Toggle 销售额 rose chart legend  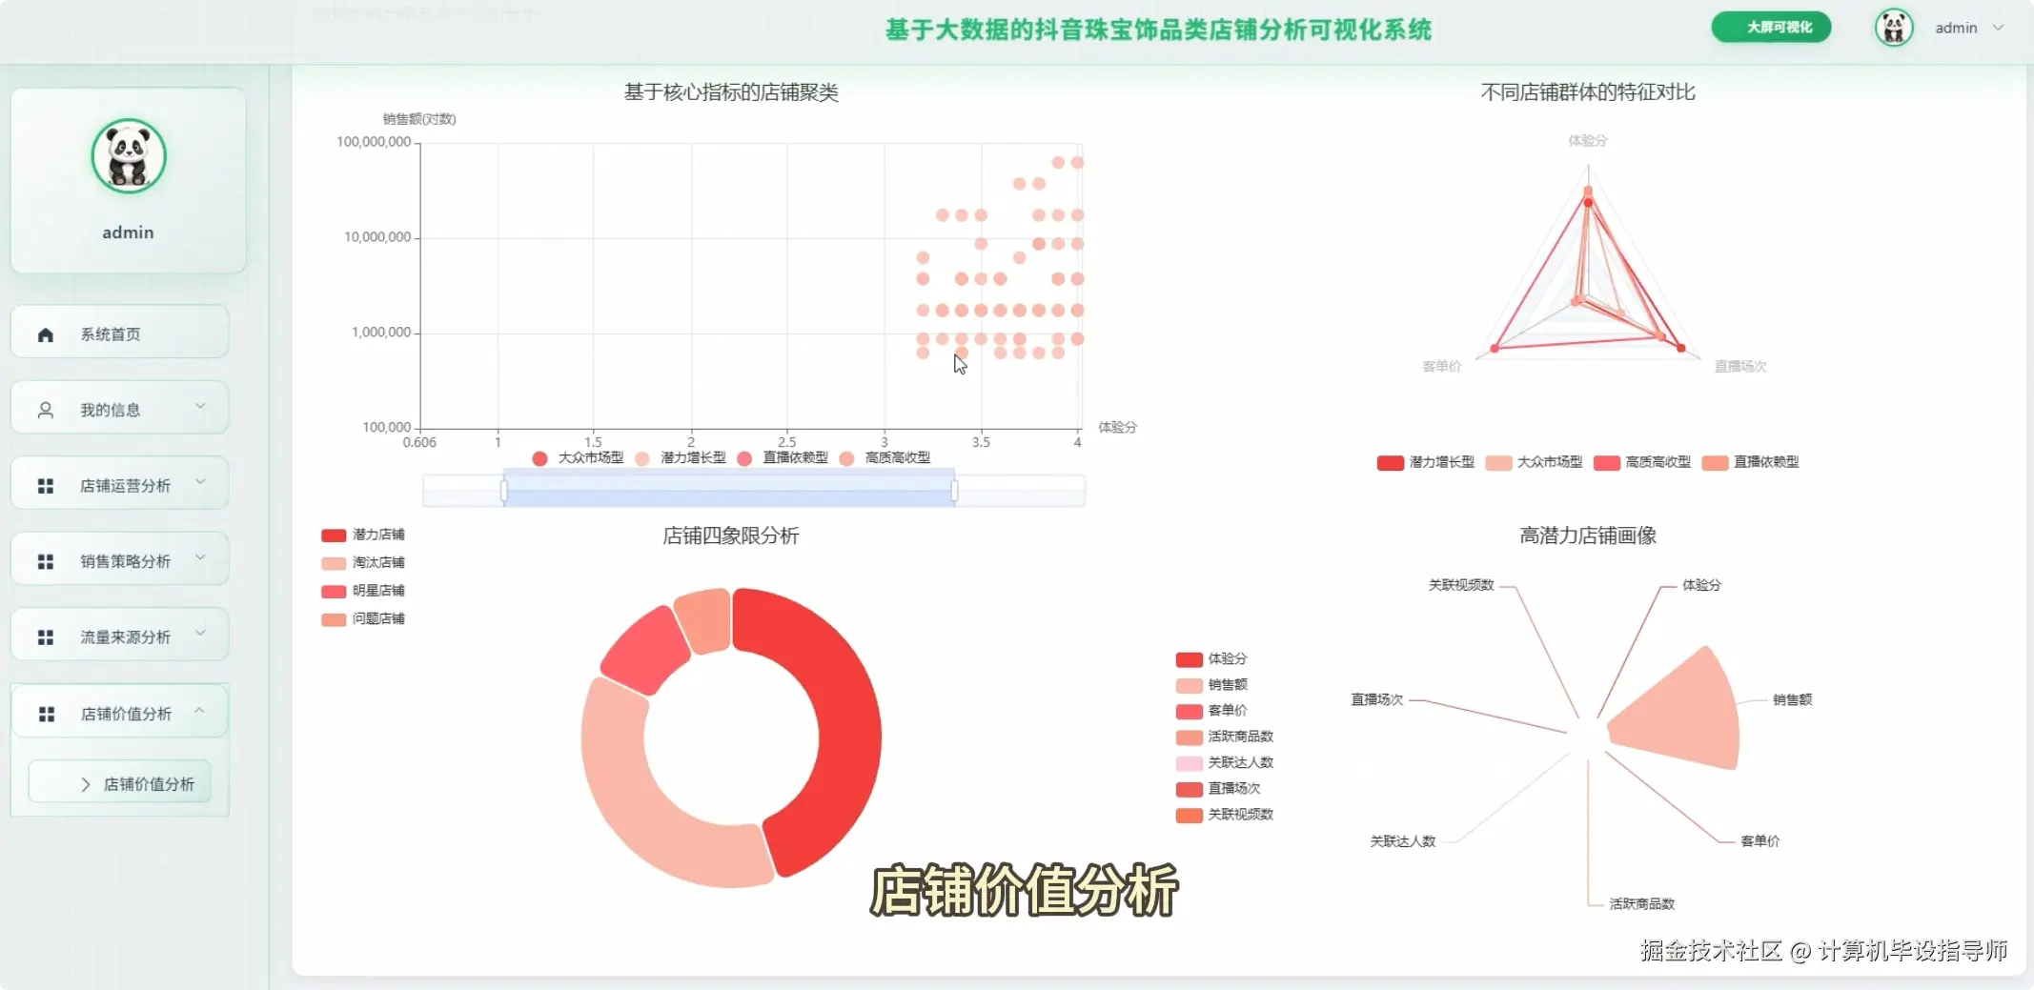[1211, 685]
